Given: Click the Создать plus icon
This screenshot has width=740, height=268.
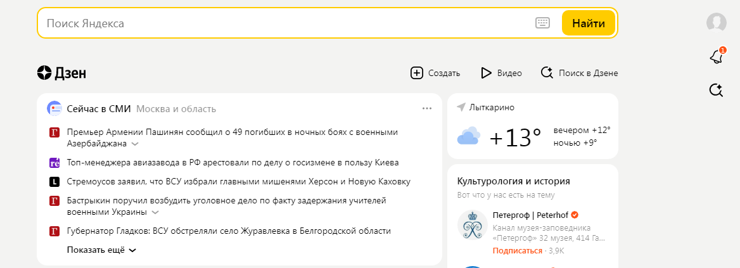Looking at the screenshot, I should [x=417, y=73].
